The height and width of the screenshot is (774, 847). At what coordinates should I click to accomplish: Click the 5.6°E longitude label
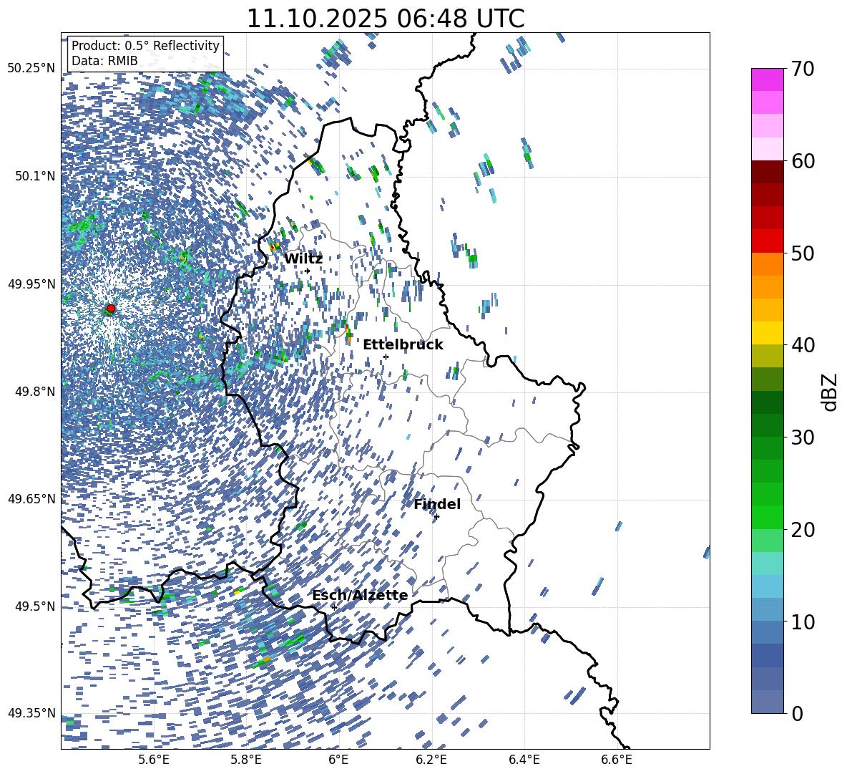(154, 760)
